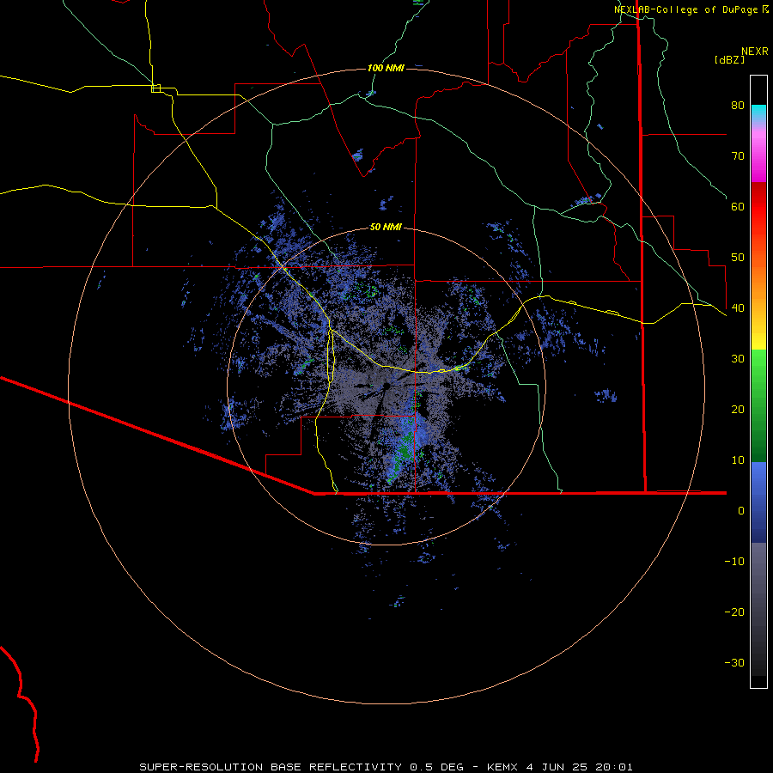Click the KEMX station identifier in caption
This screenshot has height=773, width=773.
[502, 767]
